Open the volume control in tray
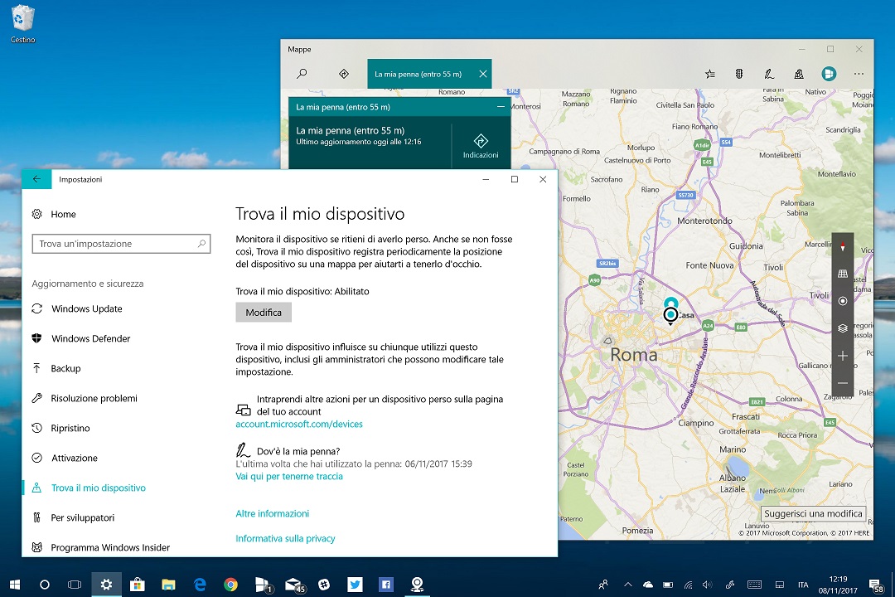 click(707, 585)
